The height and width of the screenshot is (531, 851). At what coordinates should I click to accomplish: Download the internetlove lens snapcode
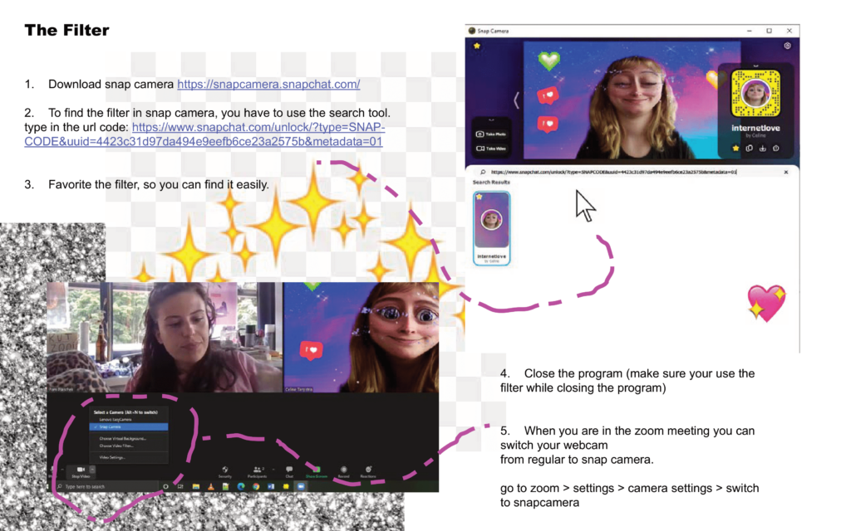coord(762,149)
